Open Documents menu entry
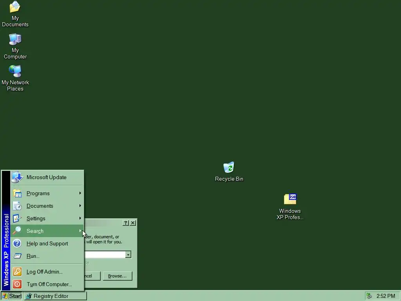 click(47, 206)
